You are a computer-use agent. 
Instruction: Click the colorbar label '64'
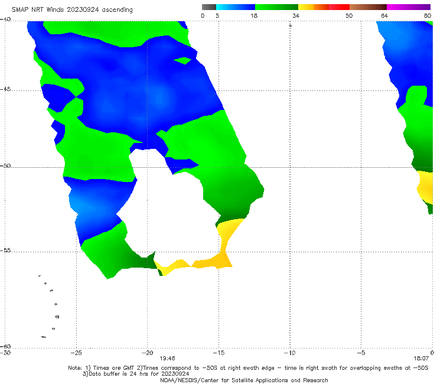(384, 15)
